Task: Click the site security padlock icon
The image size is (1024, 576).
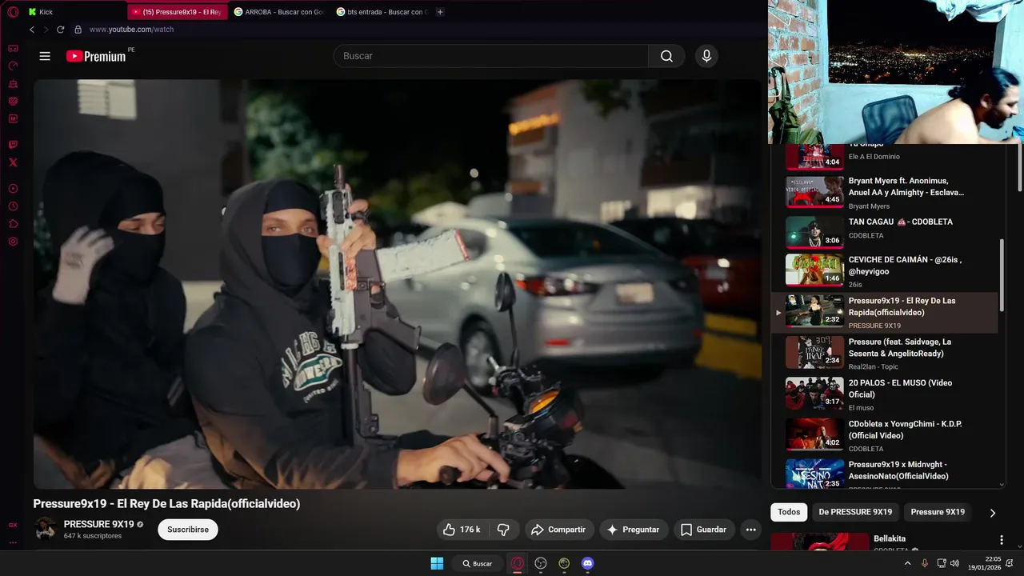Action: (x=78, y=30)
